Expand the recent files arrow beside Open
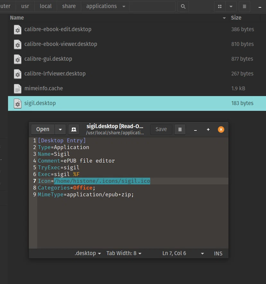Screen dimensions: 266x284 [60, 129]
